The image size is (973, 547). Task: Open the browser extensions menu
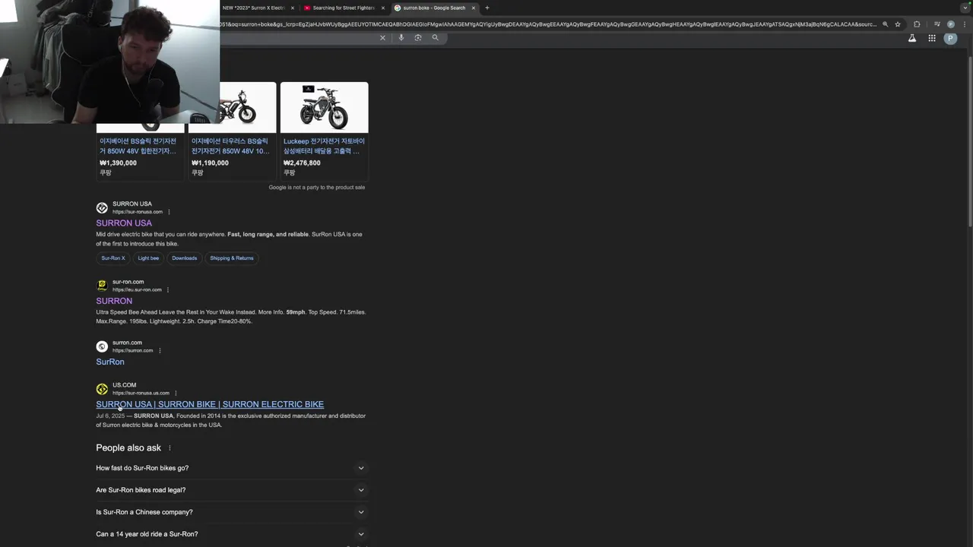pyautogui.click(x=917, y=24)
